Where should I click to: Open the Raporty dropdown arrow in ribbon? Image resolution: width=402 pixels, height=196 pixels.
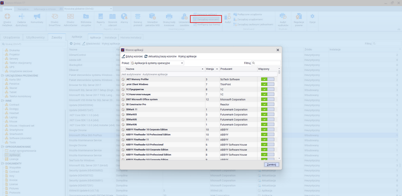(x=101, y=25)
